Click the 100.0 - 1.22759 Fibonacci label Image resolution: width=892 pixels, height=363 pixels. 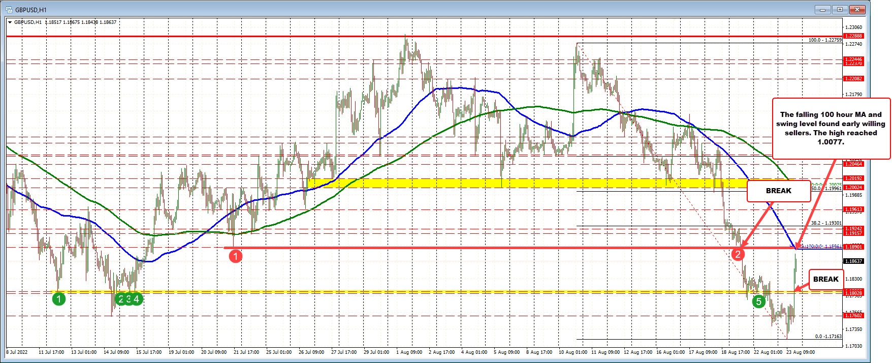click(825, 40)
